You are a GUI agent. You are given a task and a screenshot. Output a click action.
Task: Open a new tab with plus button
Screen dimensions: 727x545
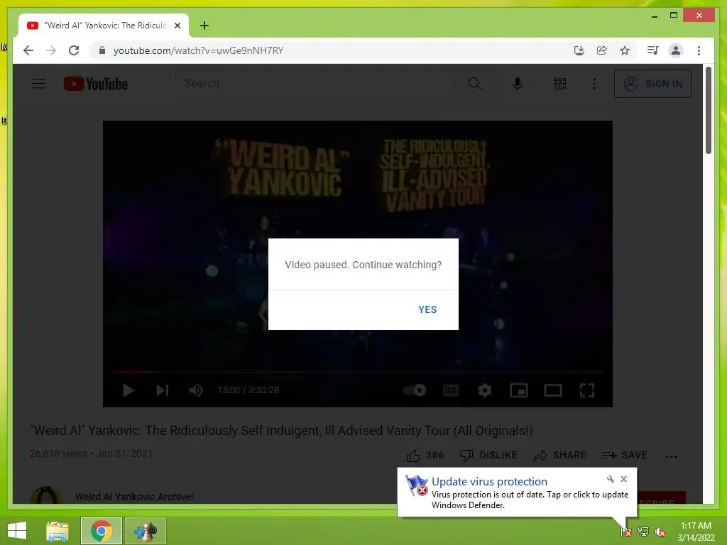(204, 26)
